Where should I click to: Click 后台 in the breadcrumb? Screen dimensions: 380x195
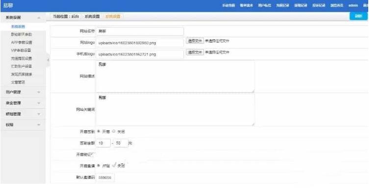pyautogui.click(x=75, y=17)
